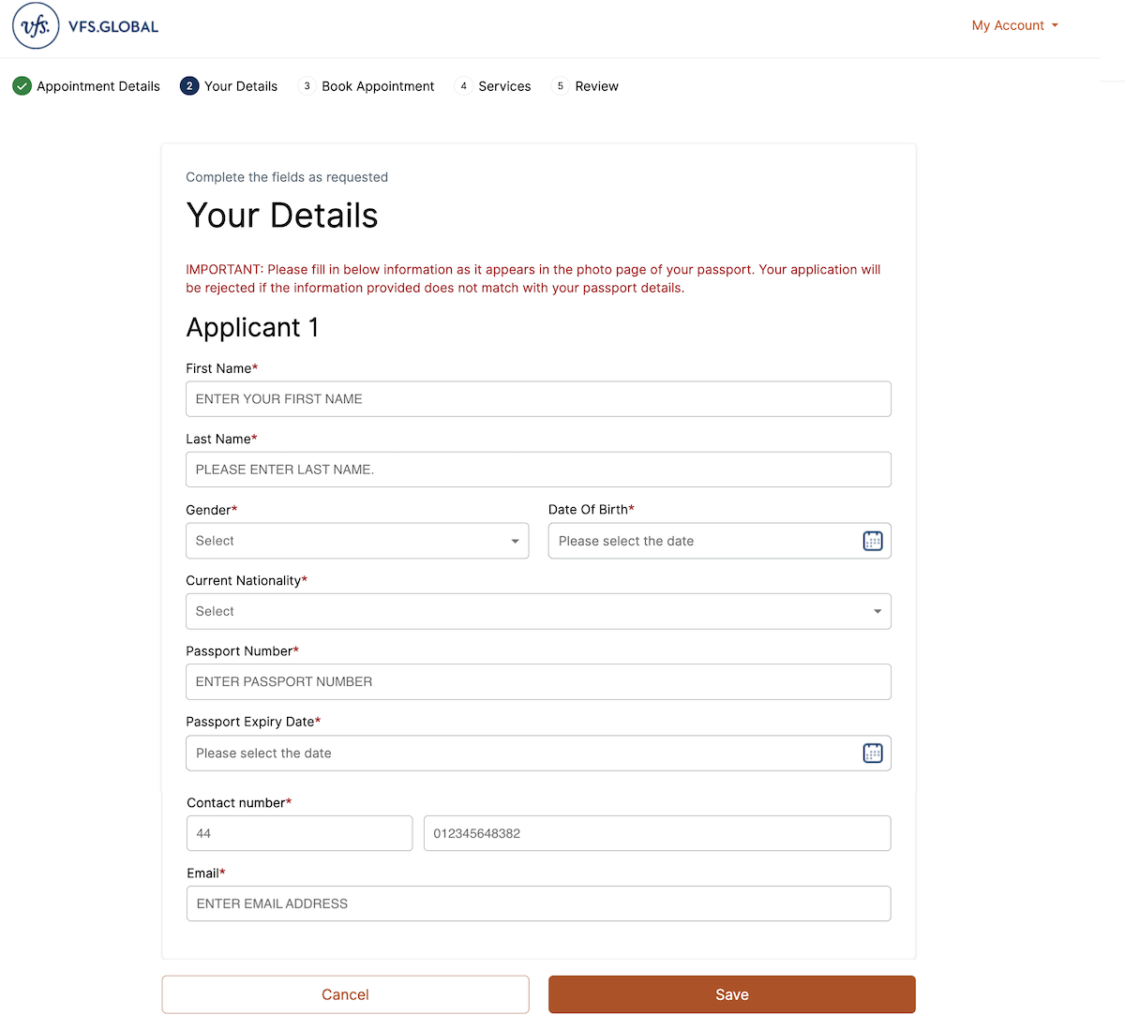Click the Cancel button

[345, 994]
